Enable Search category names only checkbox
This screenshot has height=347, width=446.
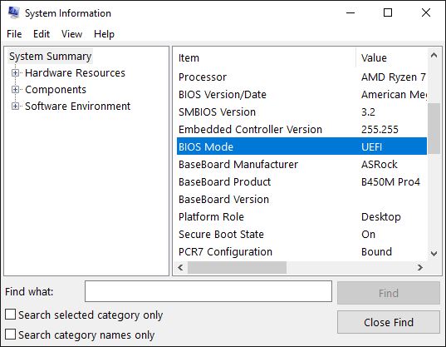point(11,335)
